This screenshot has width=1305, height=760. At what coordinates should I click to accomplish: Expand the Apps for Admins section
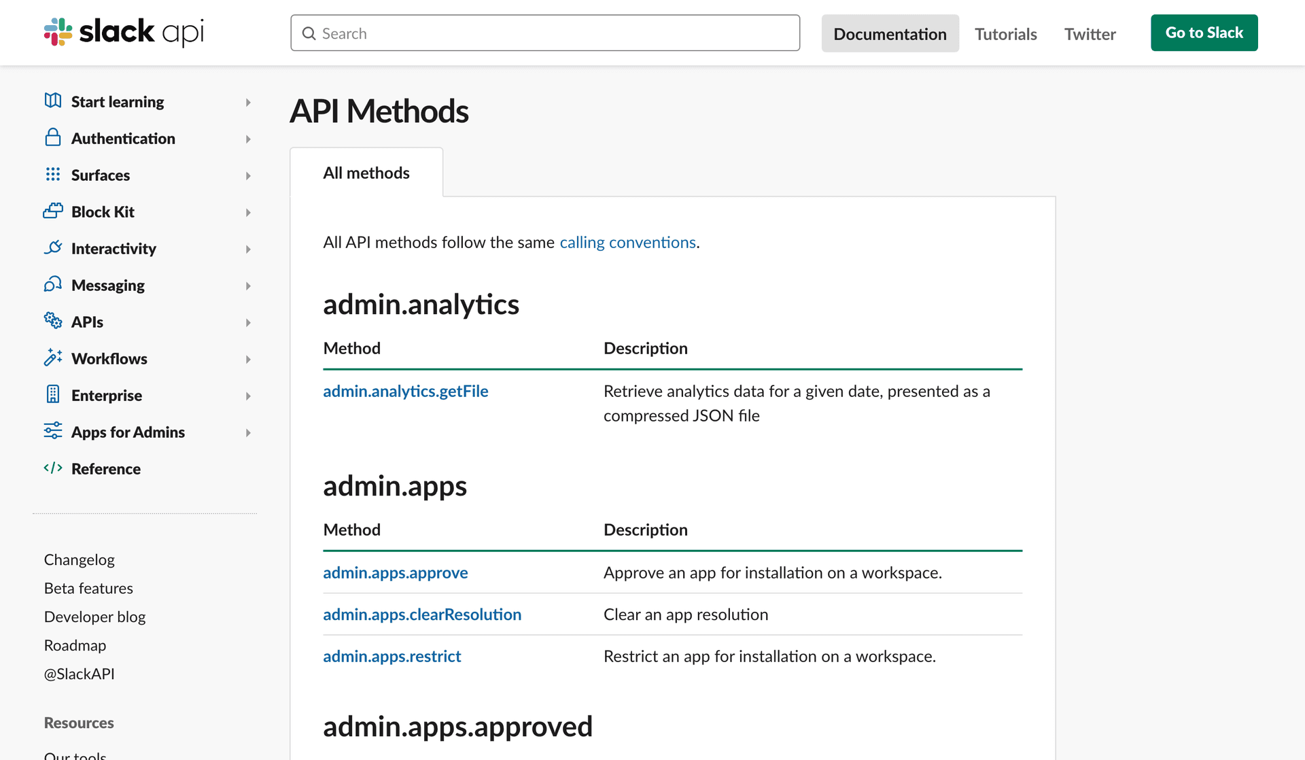(x=248, y=432)
